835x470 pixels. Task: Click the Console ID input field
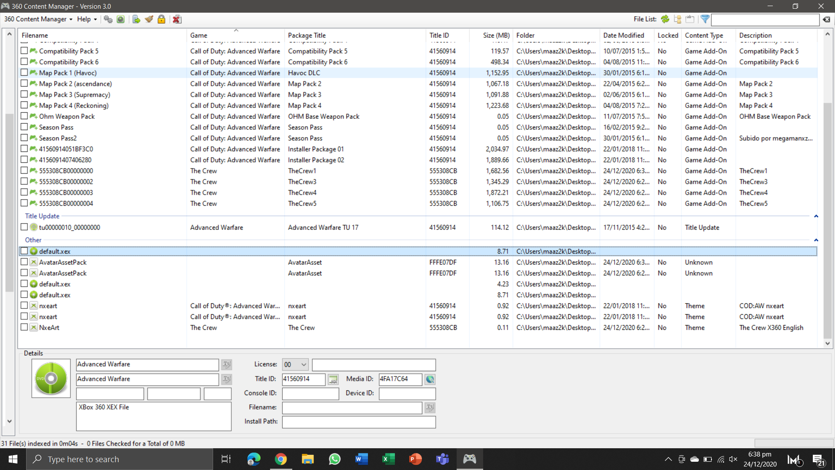311,393
